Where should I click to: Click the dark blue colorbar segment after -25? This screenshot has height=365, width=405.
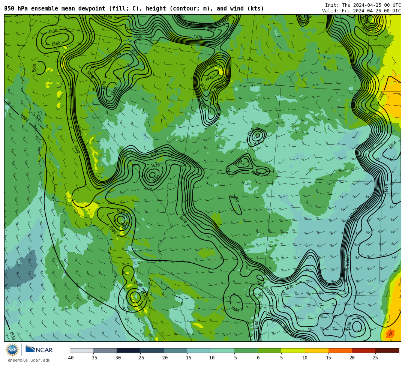(x=152, y=350)
